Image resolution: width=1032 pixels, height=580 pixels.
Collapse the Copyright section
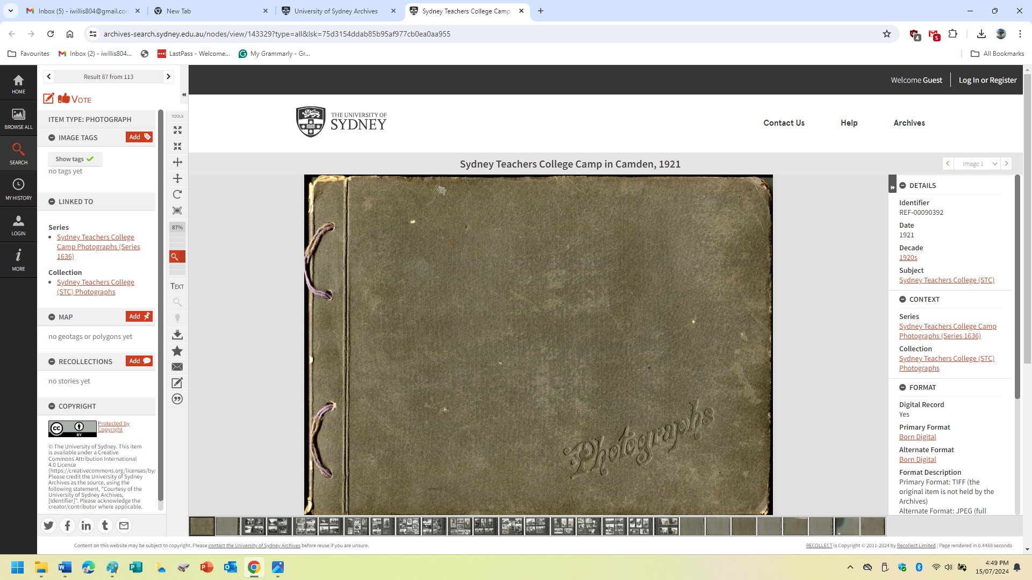point(52,407)
